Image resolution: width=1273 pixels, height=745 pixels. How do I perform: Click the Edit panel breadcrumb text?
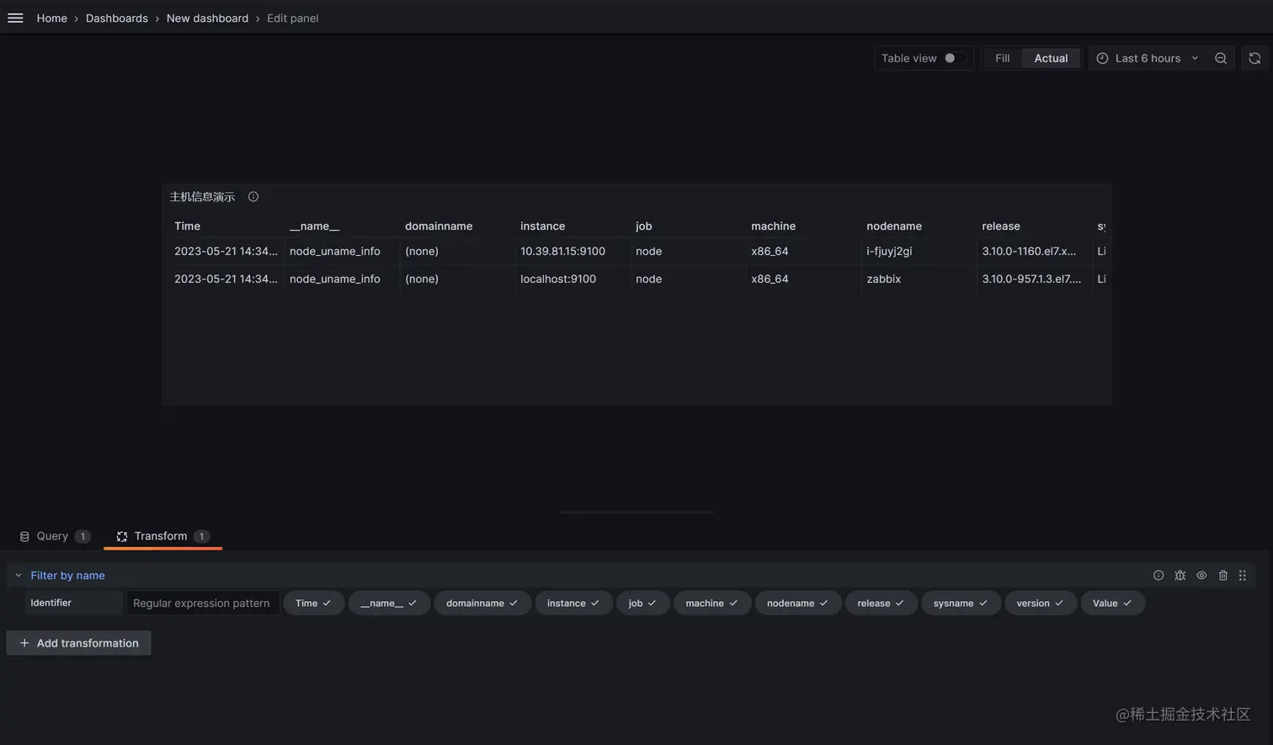(293, 19)
